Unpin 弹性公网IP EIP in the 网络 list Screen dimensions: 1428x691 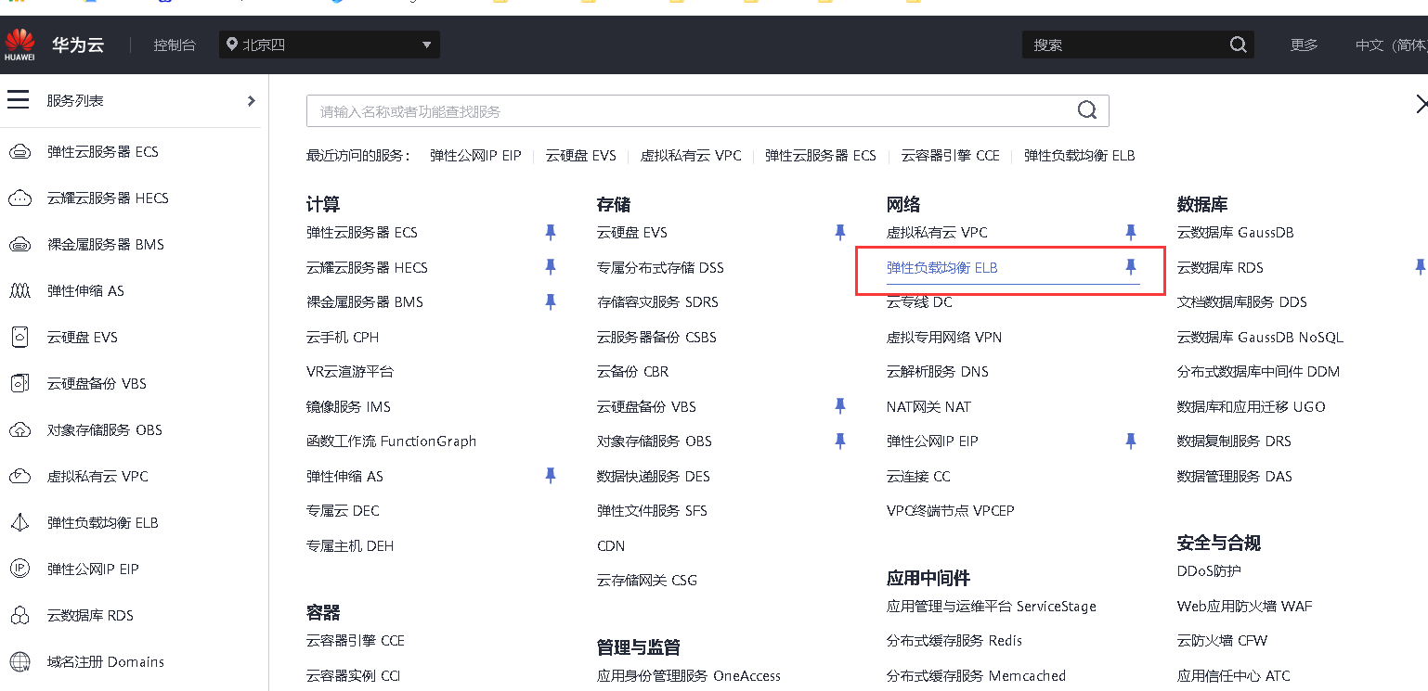1131,441
